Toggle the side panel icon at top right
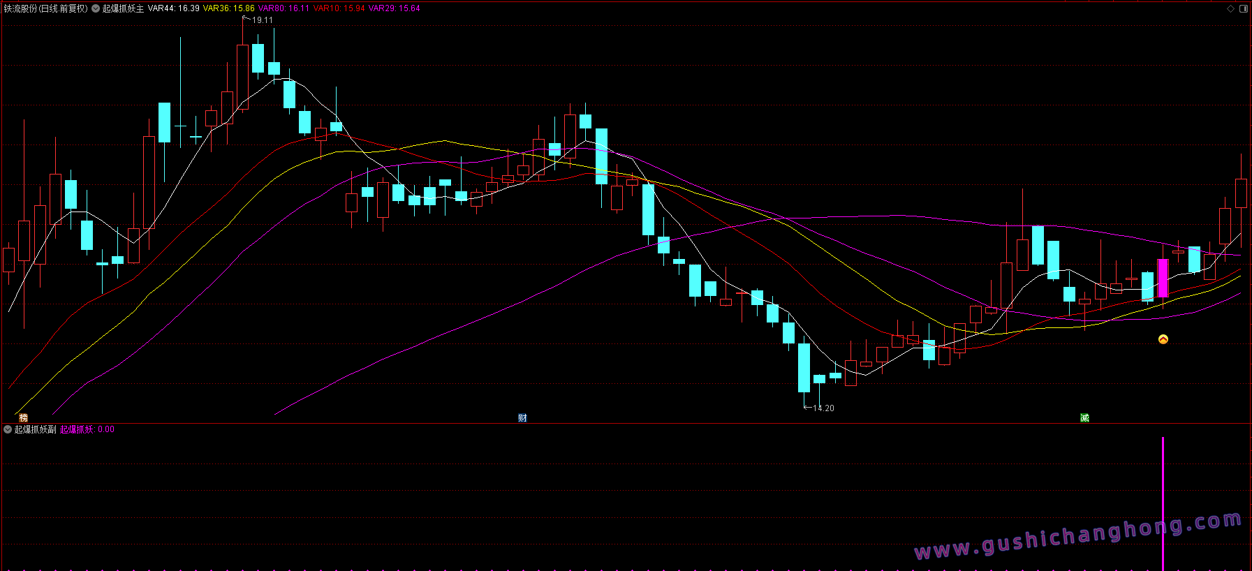 coord(1243,8)
